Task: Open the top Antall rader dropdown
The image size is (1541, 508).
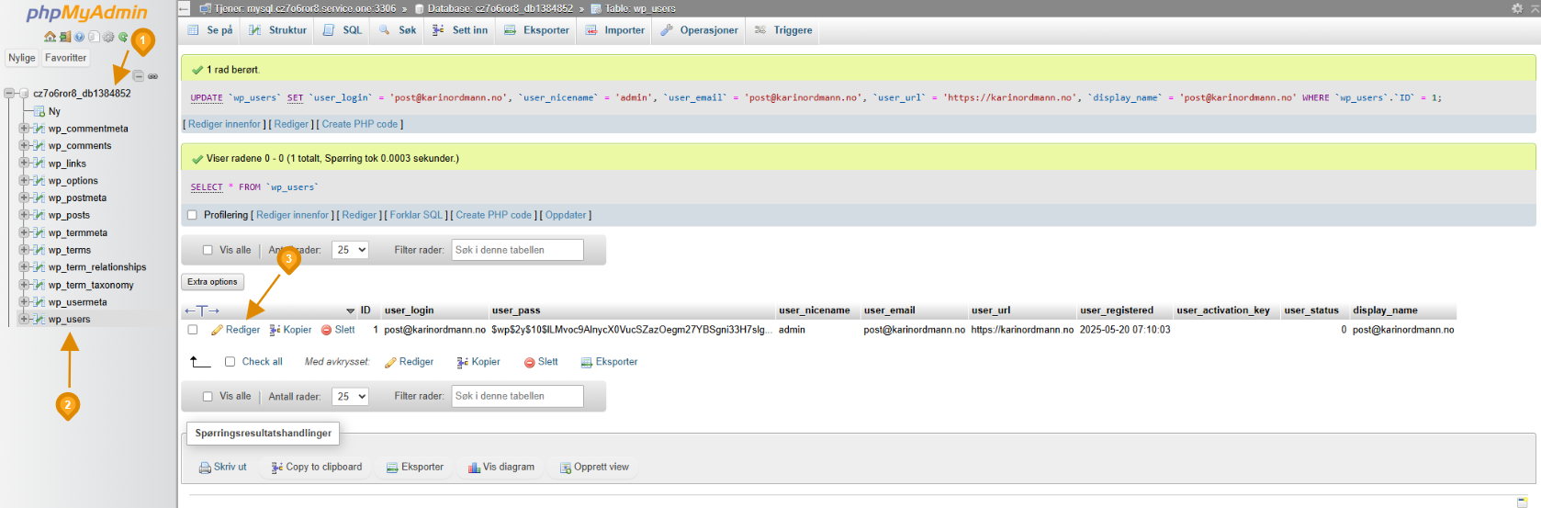Action: (x=350, y=250)
